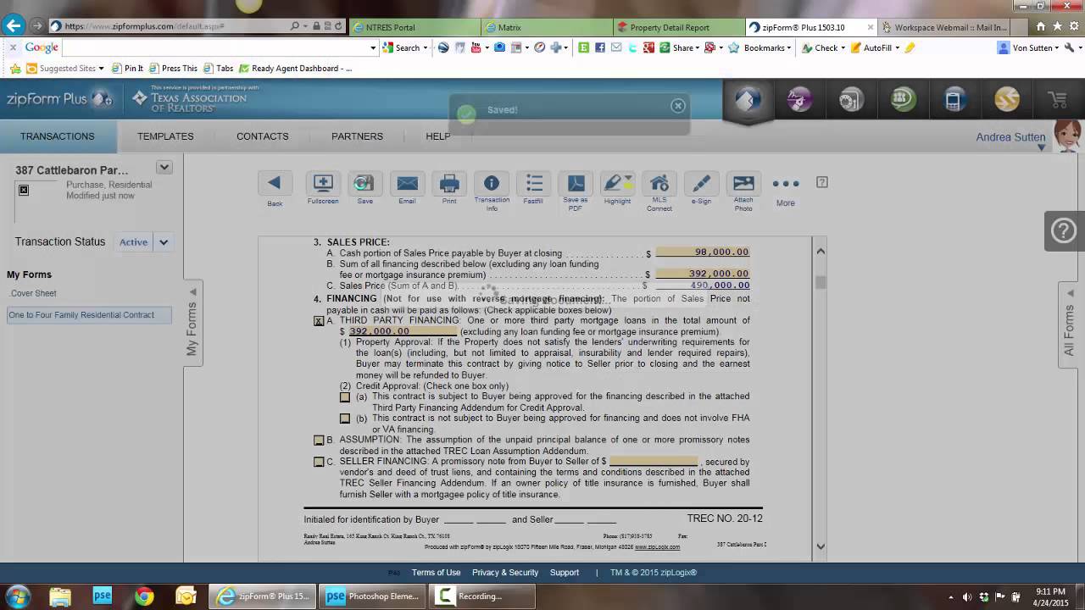Switch to Property Detail Report tab
The width and height of the screenshot is (1085, 610).
click(x=678, y=27)
